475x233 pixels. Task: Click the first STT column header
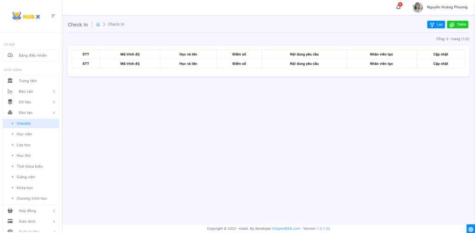86,55
